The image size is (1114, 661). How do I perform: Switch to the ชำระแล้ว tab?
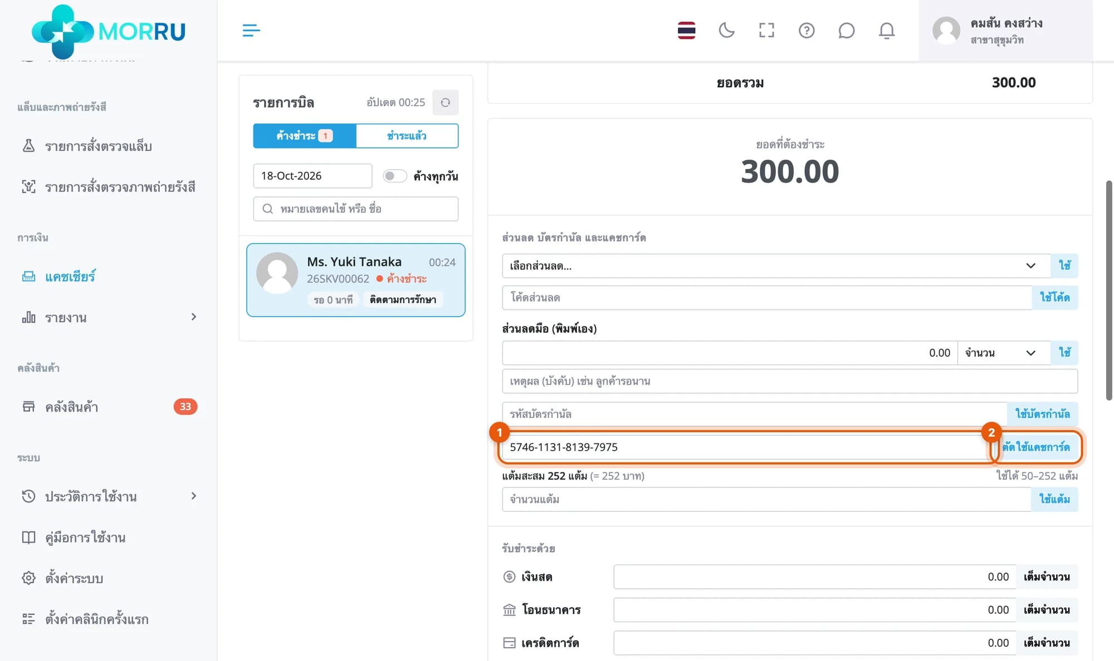407,136
